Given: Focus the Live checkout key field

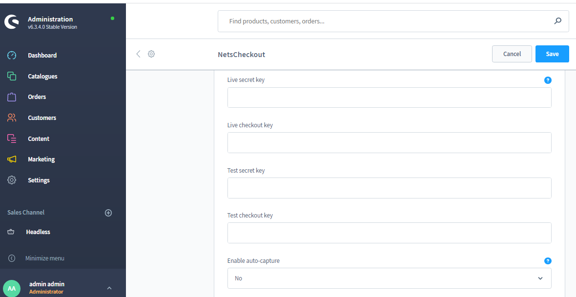Looking at the screenshot, I should pyautogui.click(x=390, y=142).
